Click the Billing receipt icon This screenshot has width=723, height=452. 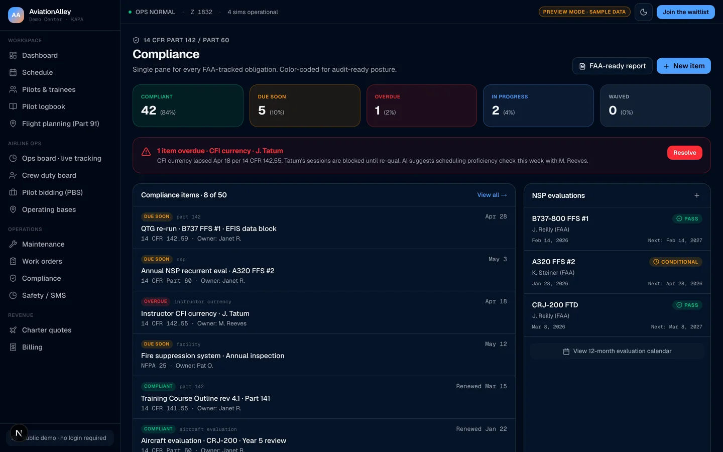(x=13, y=347)
